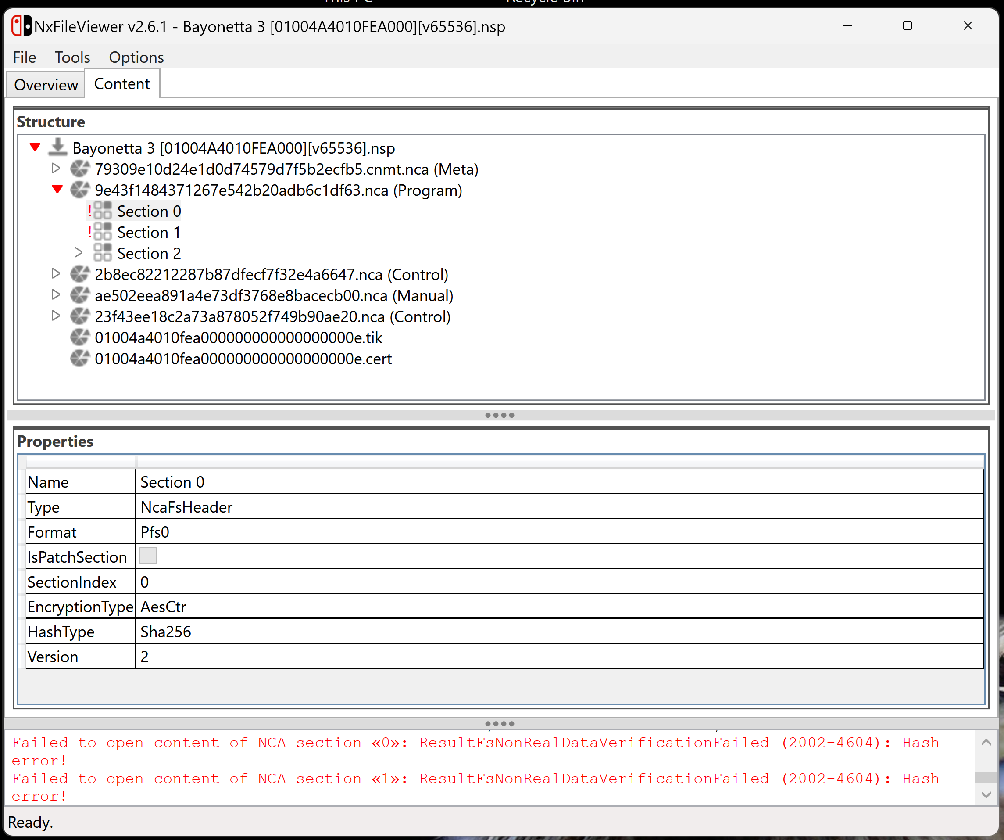Collapse the Bayonetta 3 nsp root node
This screenshot has height=840, width=1004.
pyautogui.click(x=35, y=147)
